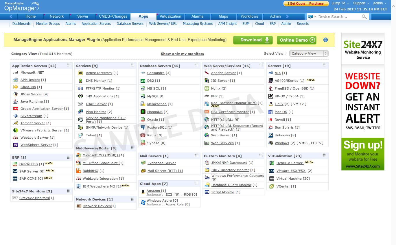This screenshot has height=245, width=396.
Task: Open the MS Office SharePoint link
Action: (100, 163)
